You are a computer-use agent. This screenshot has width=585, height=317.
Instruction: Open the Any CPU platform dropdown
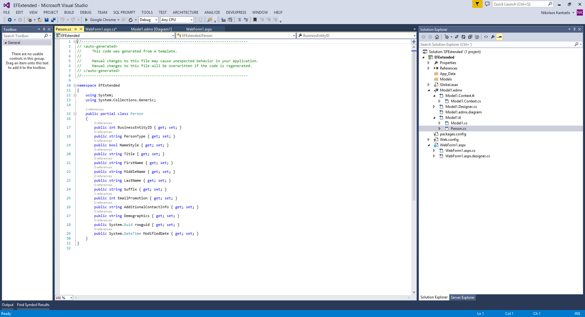(x=177, y=20)
